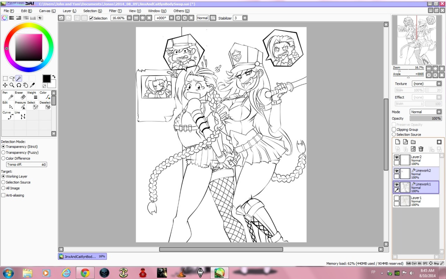Flip canvas view horizontally icon
The height and width of the screenshot is (279, 446).
tap(213, 18)
